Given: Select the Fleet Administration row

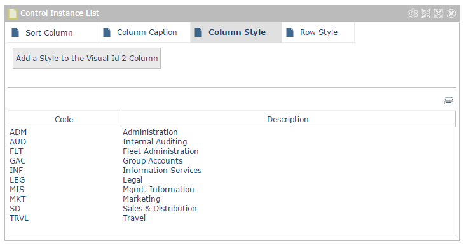Looking at the screenshot, I should [232, 151].
